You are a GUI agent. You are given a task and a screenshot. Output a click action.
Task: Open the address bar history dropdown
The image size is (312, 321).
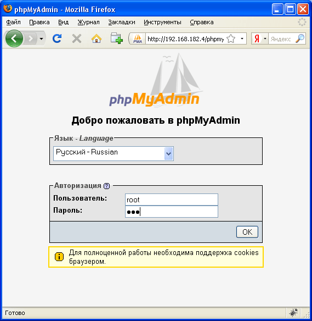pos(242,38)
